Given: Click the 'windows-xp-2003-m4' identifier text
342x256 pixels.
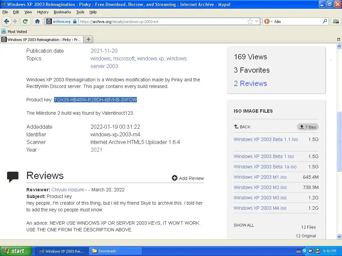Looking at the screenshot, I should (115, 134).
